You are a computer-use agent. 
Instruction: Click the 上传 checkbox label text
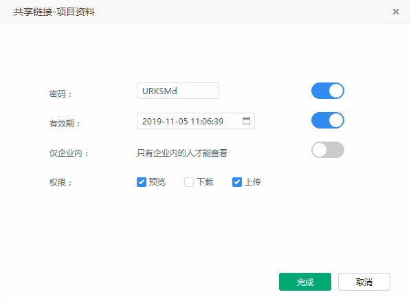[253, 182]
